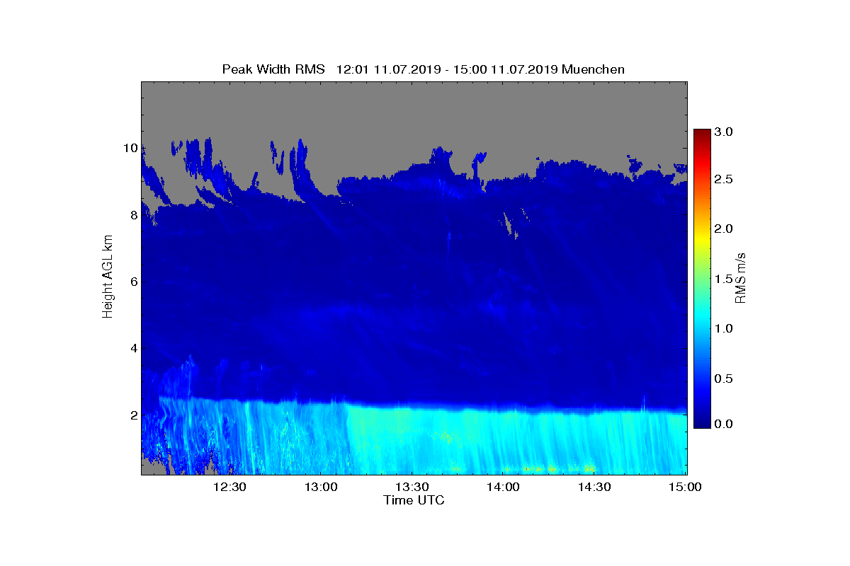The image size is (850, 566).
Task: Click the yellow section of the colorbar
Action: click(x=702, y=241)
